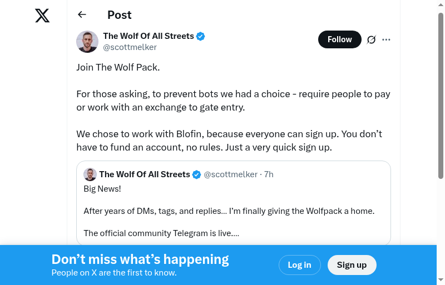
Task: Open the quoted "Big News!" post
Action: [234, 211]
